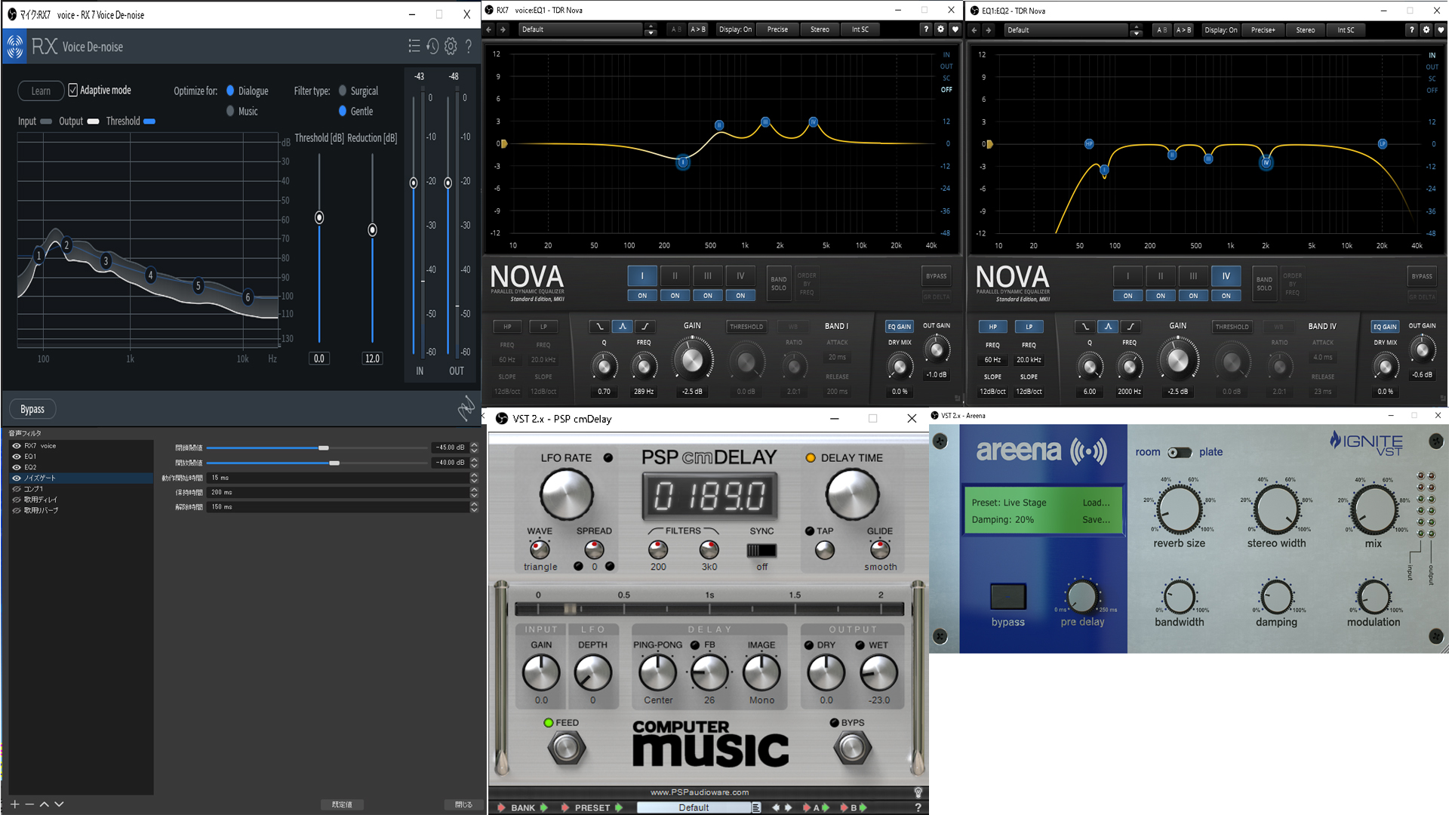Select EQ1 filter in audio filter list

(81, 457)
